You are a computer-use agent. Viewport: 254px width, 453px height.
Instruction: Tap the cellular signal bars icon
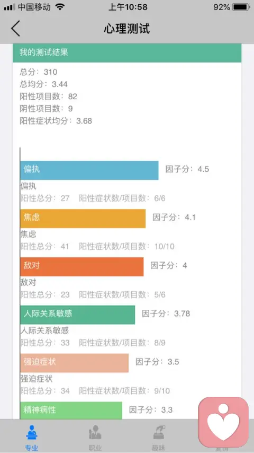[x=10, y=7]
